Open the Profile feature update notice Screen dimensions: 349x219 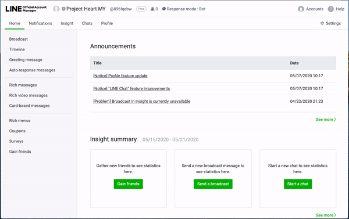coord(120,76)
